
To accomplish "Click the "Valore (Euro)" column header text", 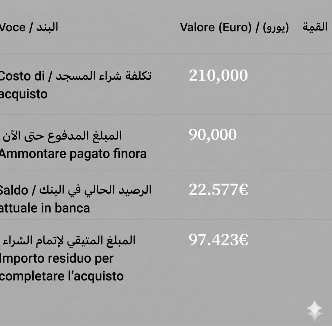I will point(215,27).
